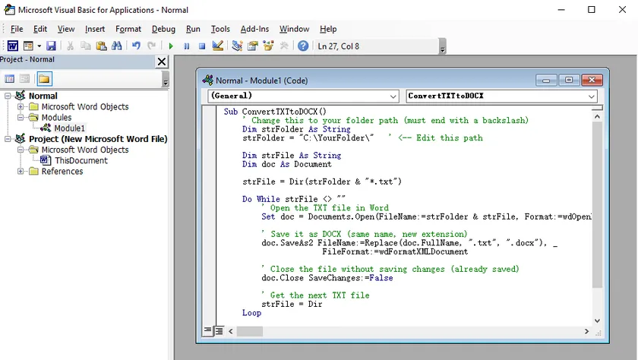Viewport: 638px width, 360px height.
Task: Click View Object icon in Project pane
Action: point(25,79)
